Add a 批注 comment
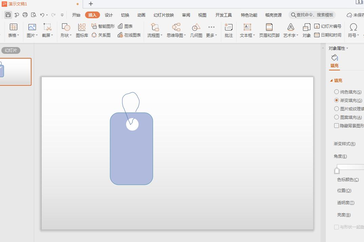 [229, 30]
